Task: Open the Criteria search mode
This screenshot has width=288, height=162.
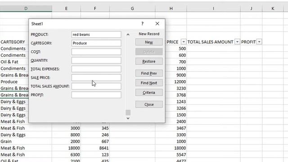Action: tap(149, 93)
